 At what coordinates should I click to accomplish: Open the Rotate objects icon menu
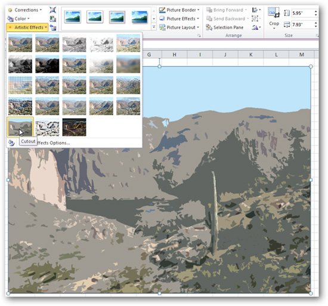(x=256, y=27)
